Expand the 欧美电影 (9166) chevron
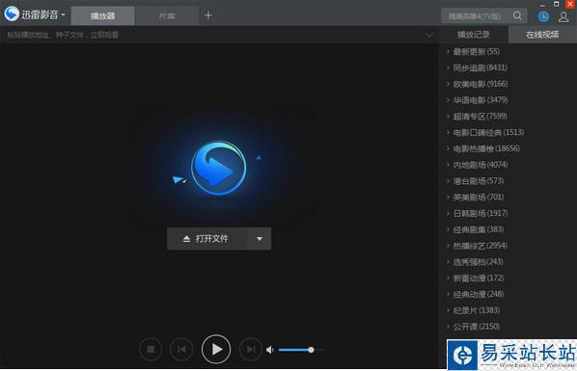577x371 pixels. (x=448, y=84)
